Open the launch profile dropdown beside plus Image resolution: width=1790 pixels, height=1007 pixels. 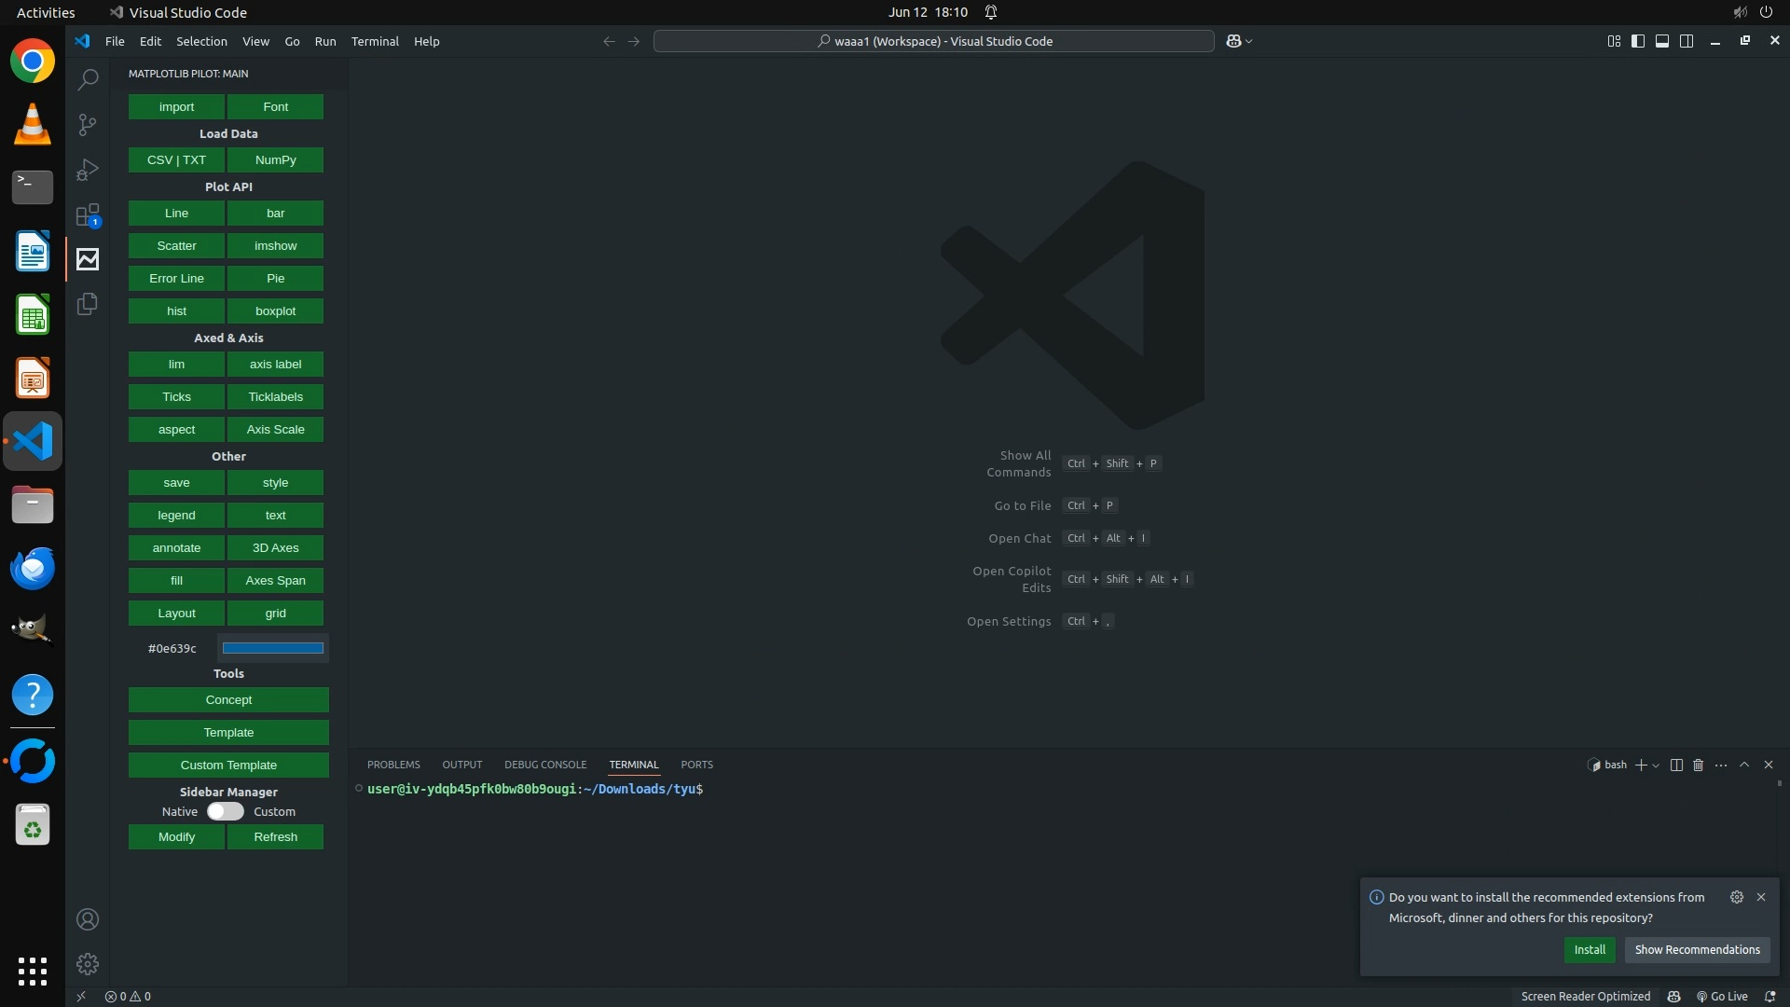pyautogui.click(x=1656, y=766)
